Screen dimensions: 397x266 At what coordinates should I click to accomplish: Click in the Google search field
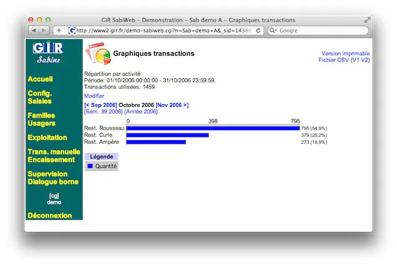[x=319, y=30]
